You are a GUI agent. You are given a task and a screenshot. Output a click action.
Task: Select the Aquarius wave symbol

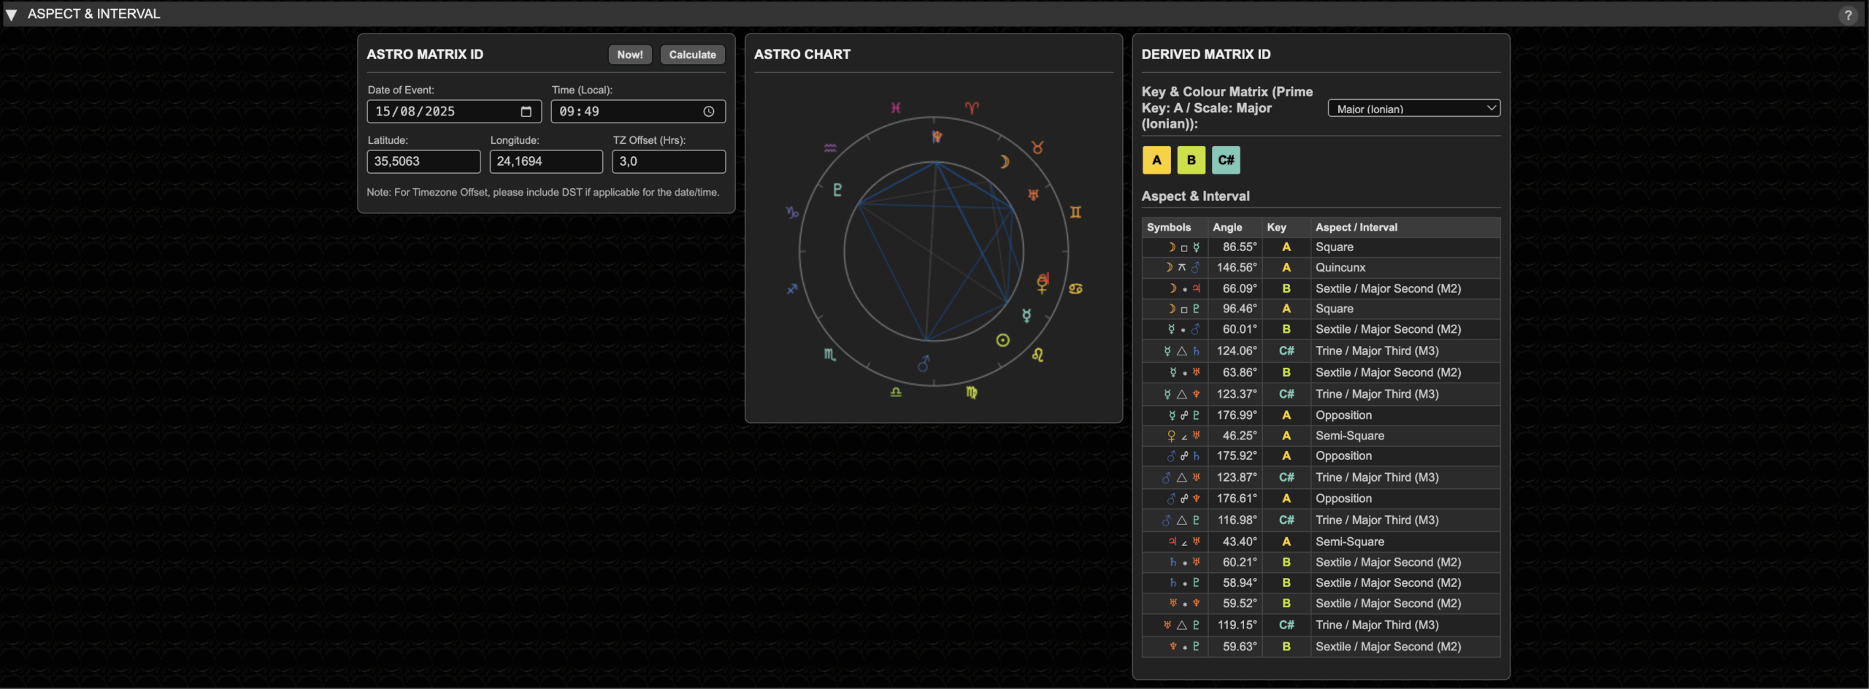pyautogui.click(x=830, y=147)
